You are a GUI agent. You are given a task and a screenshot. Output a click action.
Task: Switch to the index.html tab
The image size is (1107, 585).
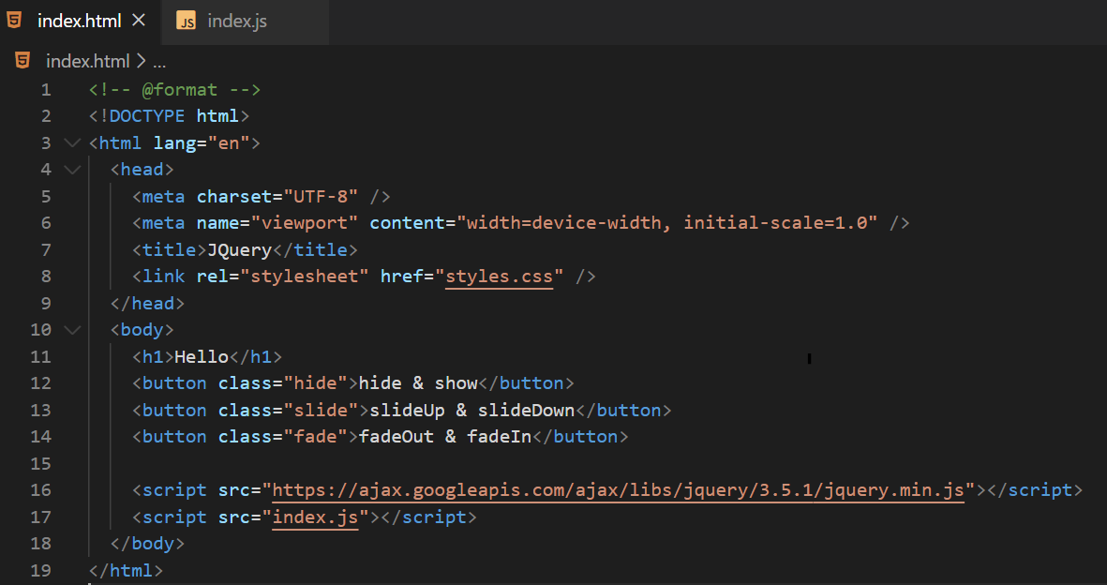79,22
